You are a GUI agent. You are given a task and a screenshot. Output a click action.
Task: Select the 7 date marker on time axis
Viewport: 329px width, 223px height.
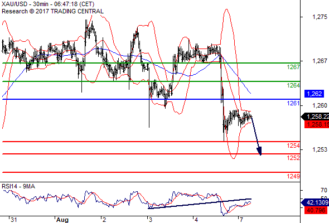coord(241,220)
